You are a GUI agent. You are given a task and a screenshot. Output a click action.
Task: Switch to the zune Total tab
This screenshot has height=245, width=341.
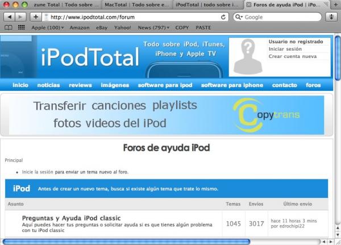click(x=66, y=5)
